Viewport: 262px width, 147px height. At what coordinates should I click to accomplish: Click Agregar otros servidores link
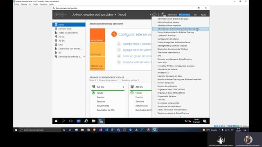pyautogui.click(x=137, y=50)
